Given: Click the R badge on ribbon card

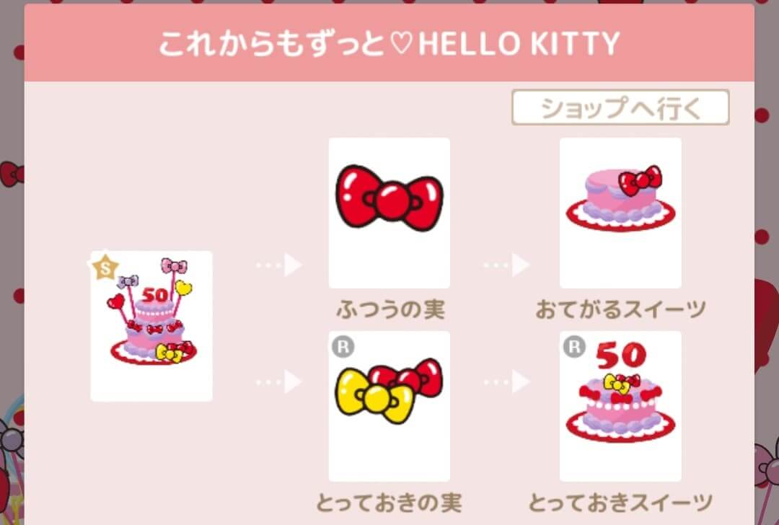Looking at the screenshot, I should (x=343, y=347).
